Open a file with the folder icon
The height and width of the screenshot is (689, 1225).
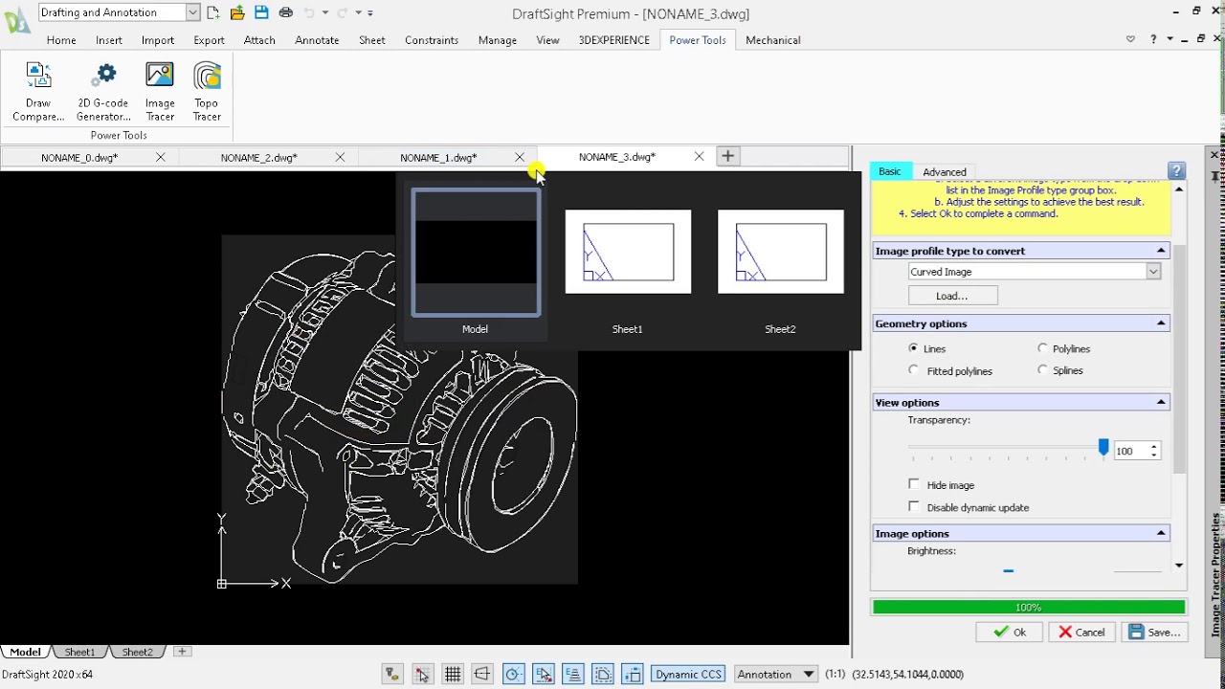point(237,12)
